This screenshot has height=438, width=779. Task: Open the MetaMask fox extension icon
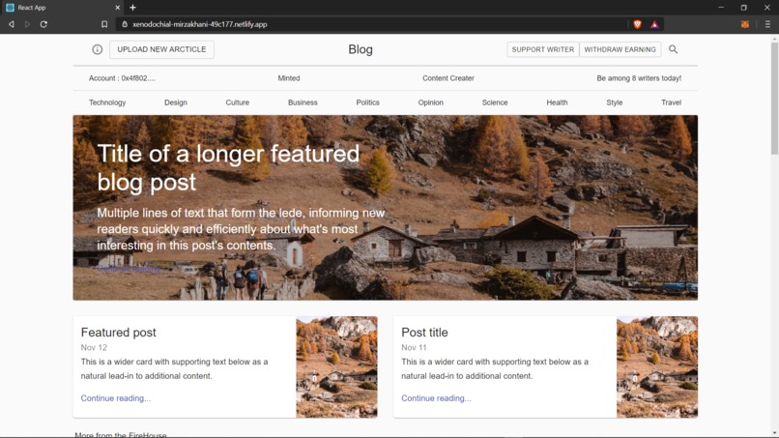745,24
